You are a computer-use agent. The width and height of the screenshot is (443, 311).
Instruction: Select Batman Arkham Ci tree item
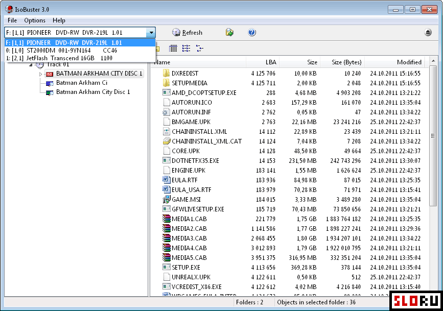click(82, 83)
